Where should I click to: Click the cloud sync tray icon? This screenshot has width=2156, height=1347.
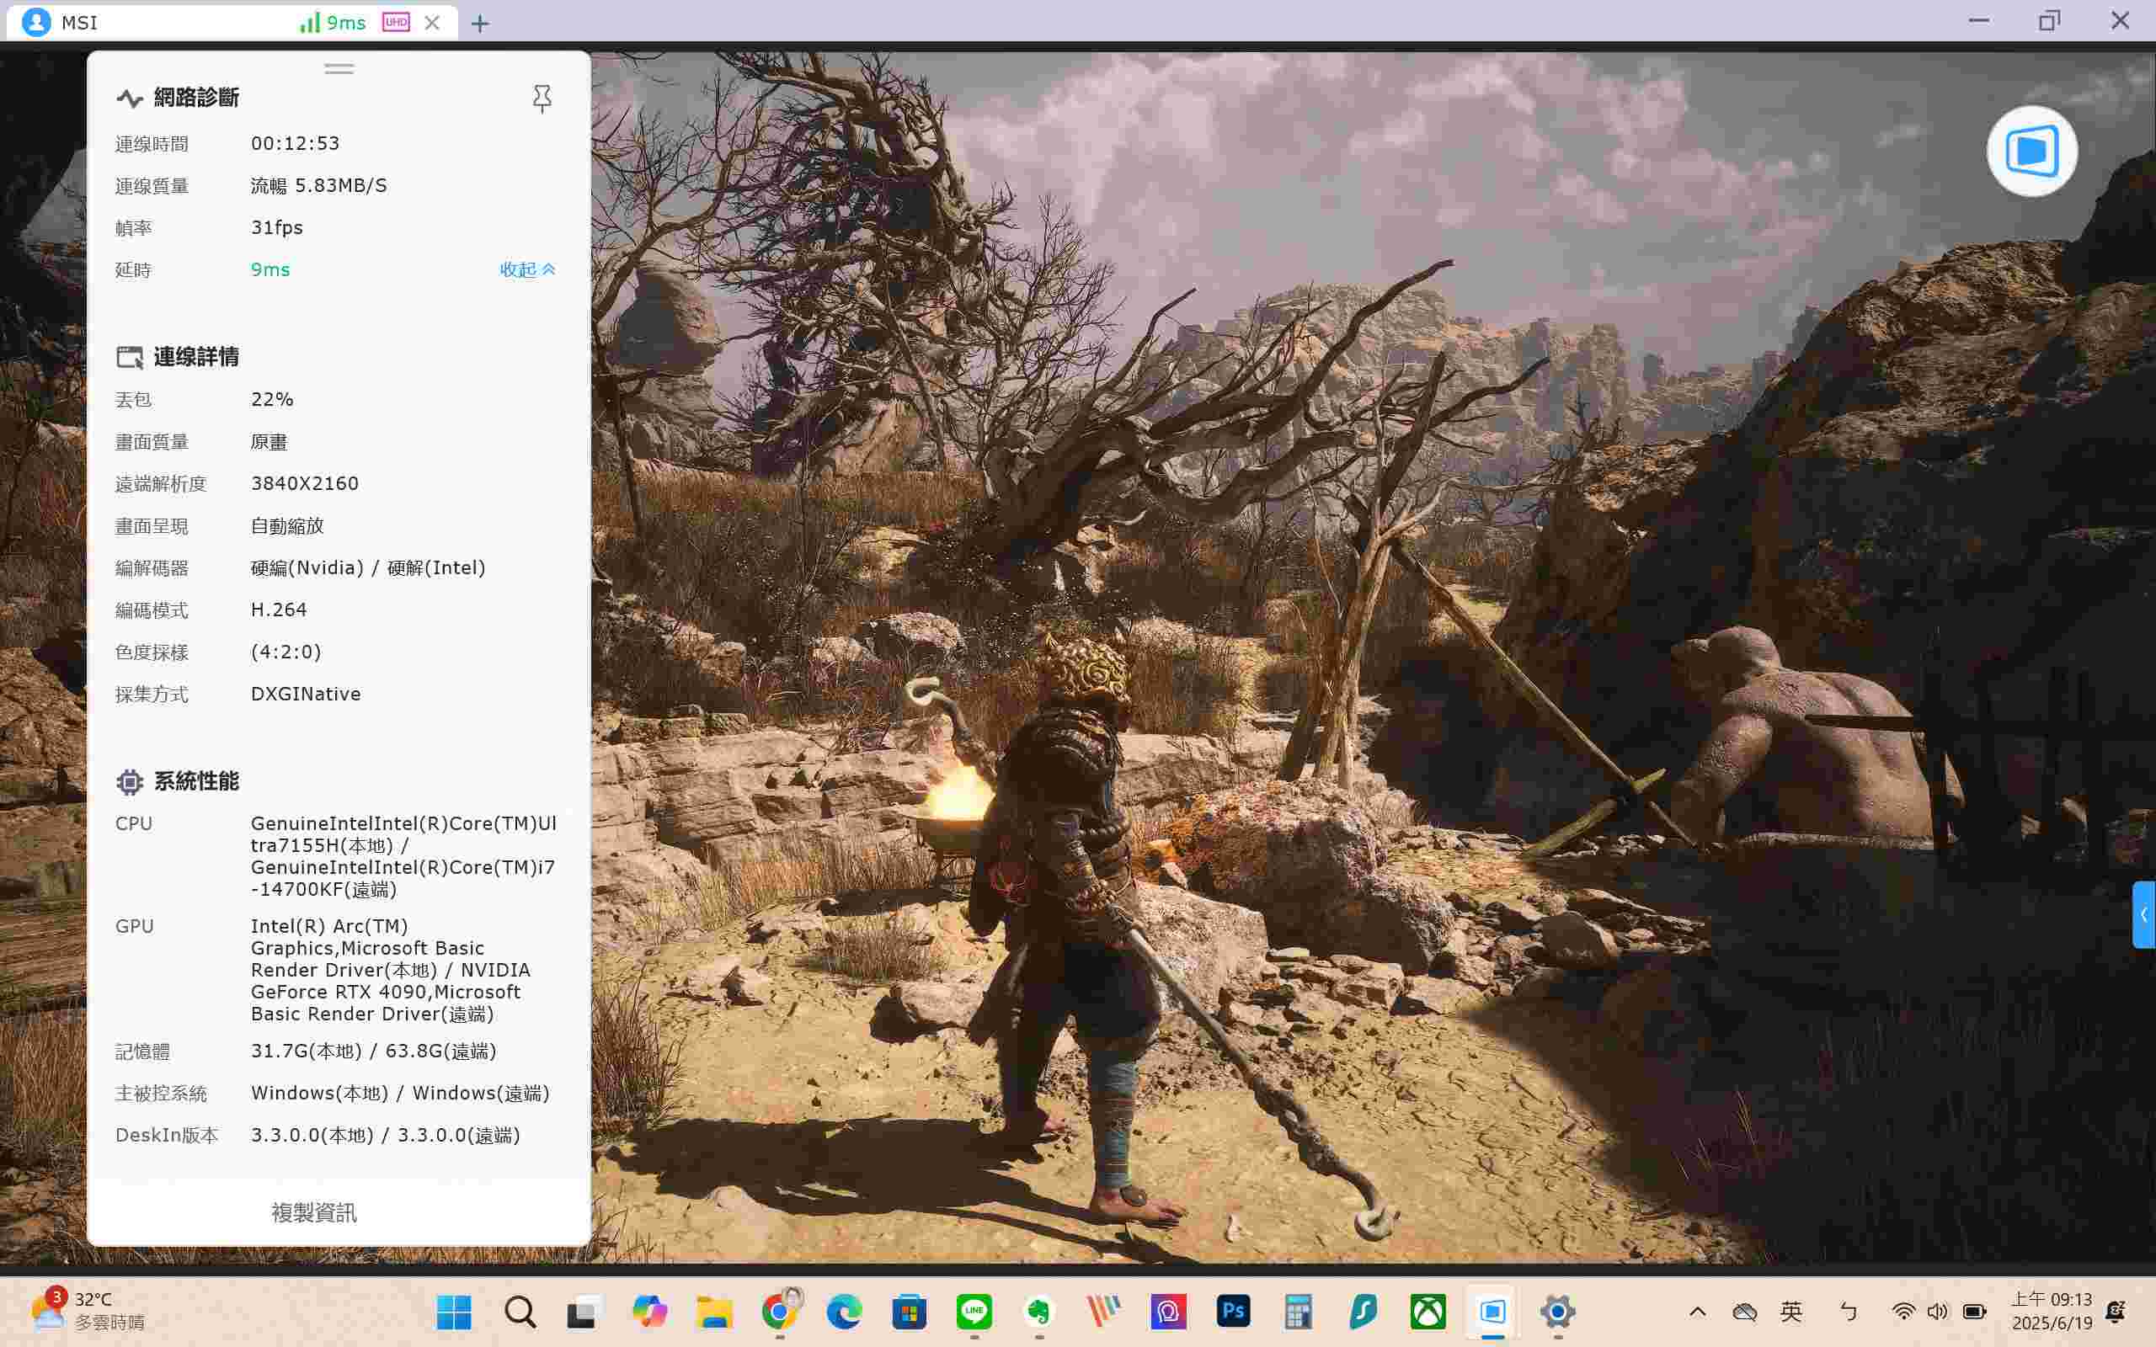(1744, 1312)
